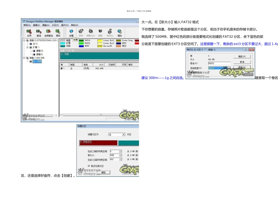Click the drive icon beside 逻辑 E:
The width and height of the screenshot is (278, 197).
pos(34,54)
